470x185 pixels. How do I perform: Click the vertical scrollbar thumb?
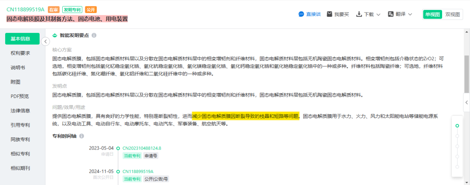click(x=467, y=74)
